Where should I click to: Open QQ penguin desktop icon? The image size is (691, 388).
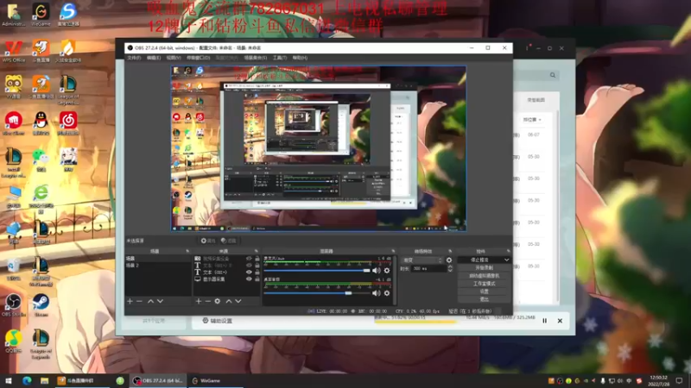(x=41, y=123)
